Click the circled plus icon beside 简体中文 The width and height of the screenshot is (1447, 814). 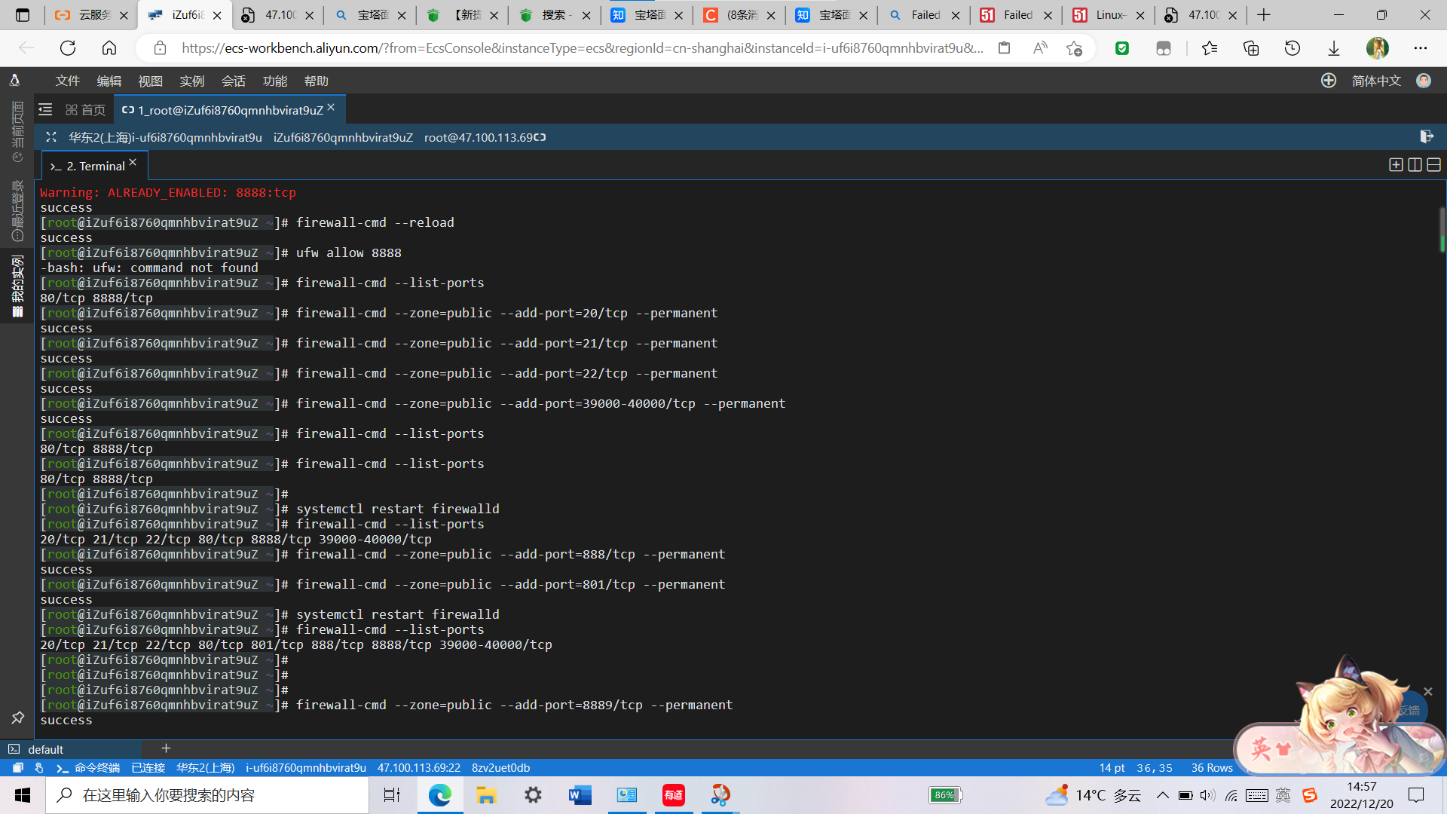(x=1329, y=81)
